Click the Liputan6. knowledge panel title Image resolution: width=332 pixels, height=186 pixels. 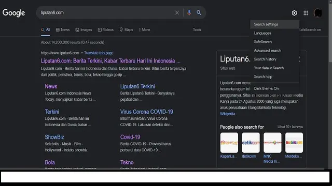click(x=235, y=59)
